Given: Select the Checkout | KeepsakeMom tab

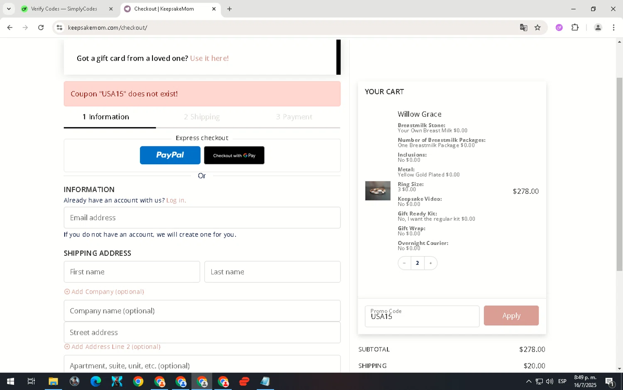Looking at the screenshot, I should click(x=164, y=9).
